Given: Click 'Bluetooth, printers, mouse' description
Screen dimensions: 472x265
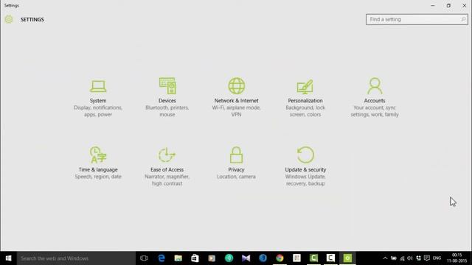Looking at the screenshot, I should coord(167,111).
